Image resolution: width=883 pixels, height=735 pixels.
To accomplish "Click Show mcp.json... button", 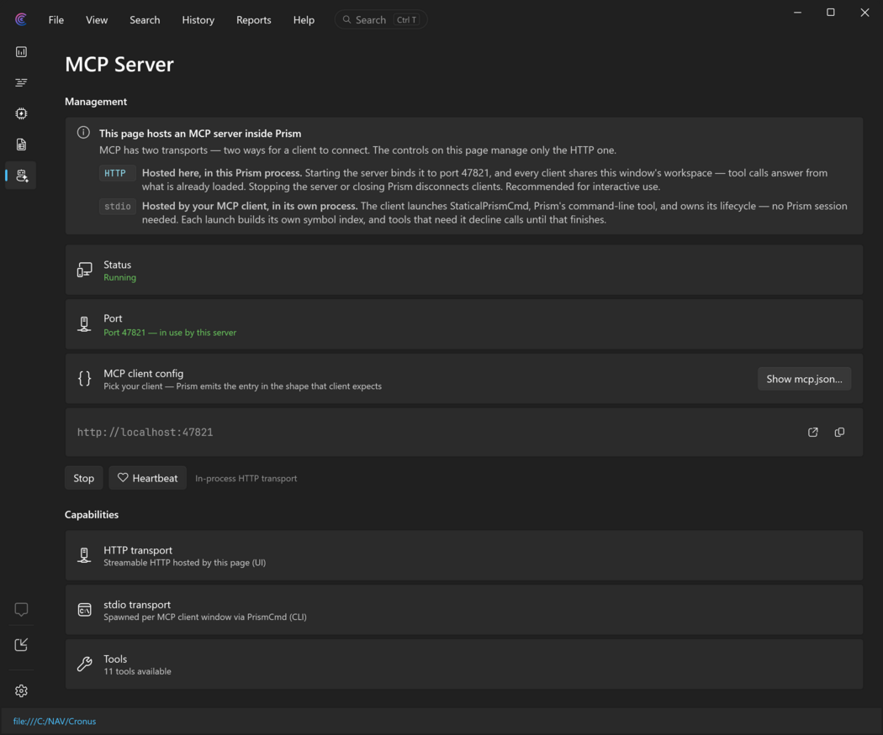I will click(x=804, y=379).
